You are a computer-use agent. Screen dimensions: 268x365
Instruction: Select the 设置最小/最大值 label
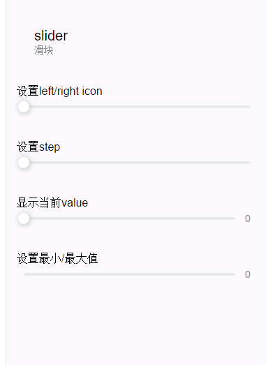pos(57,259)
